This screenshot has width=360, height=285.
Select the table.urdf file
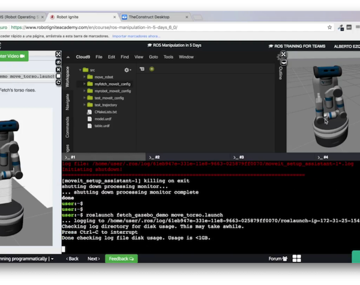tap(102, 126)
